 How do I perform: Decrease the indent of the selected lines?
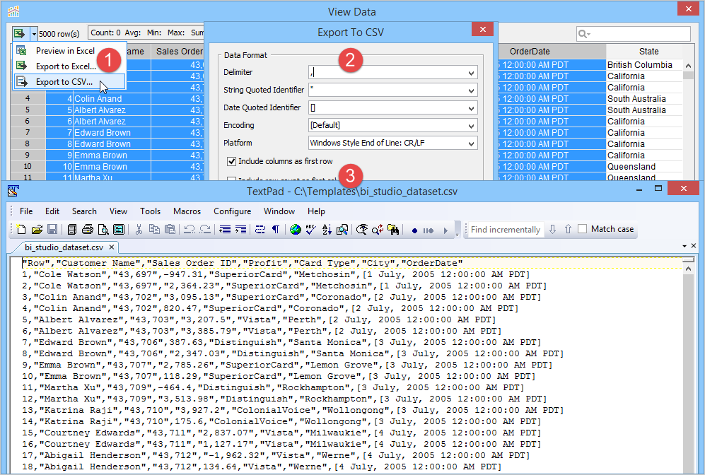point(225,230)
